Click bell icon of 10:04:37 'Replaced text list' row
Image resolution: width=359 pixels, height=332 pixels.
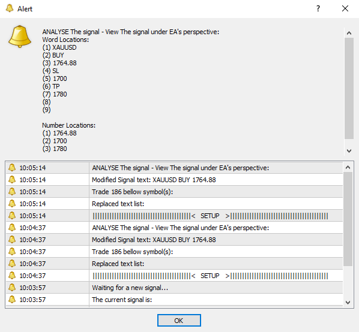point(12,263)
